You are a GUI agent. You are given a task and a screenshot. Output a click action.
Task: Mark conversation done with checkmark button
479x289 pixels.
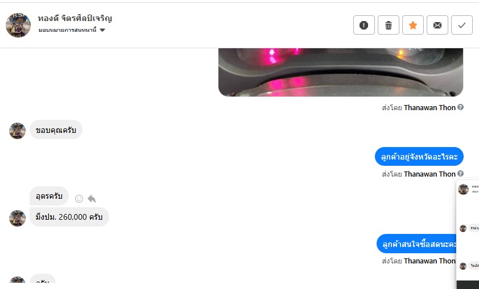pyautogui.click(x=461, y=25)
